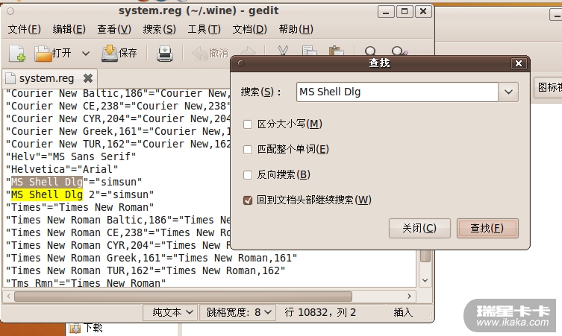Click the search text field in 查找 dialog
562x336 pixels.
tap(397, 92)
